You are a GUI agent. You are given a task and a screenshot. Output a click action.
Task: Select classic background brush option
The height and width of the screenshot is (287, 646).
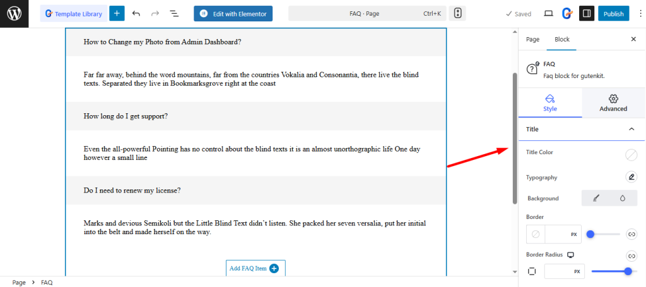596,198
